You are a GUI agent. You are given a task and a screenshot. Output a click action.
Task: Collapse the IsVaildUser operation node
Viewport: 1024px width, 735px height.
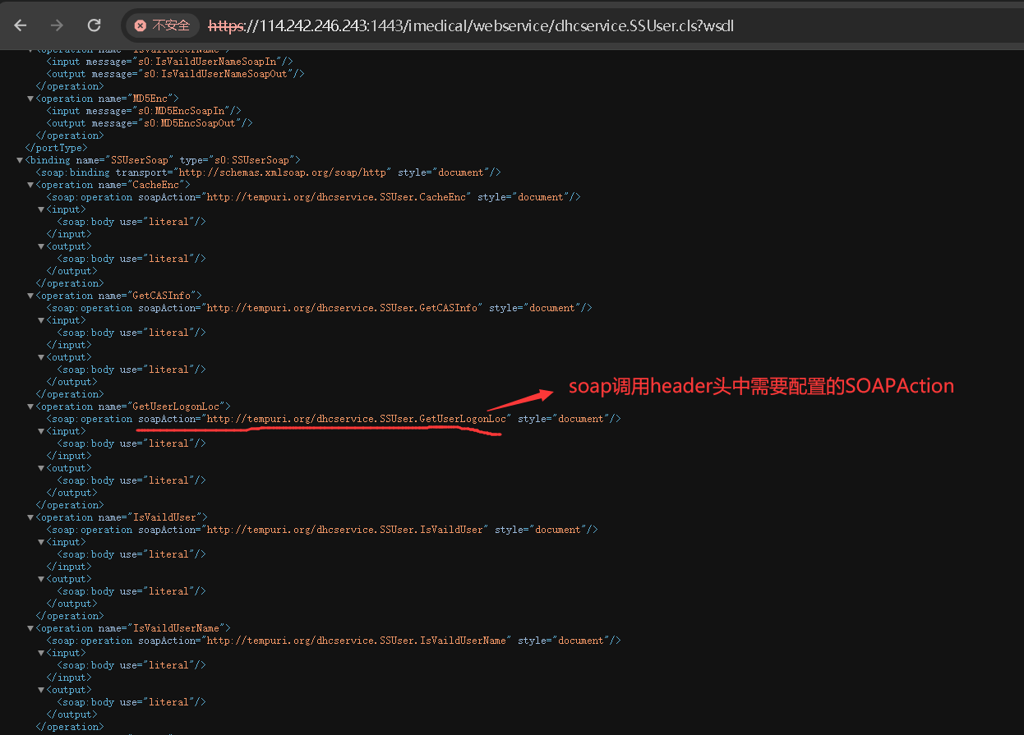pyautogui.click(x=30, y=517)
